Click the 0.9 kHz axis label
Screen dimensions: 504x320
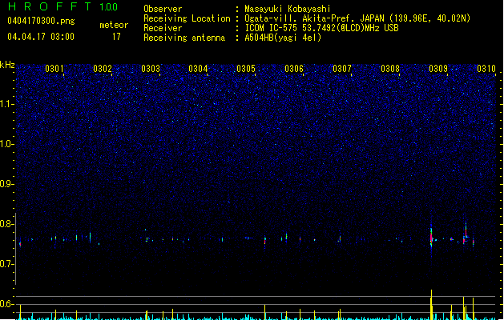pos(7,184)
